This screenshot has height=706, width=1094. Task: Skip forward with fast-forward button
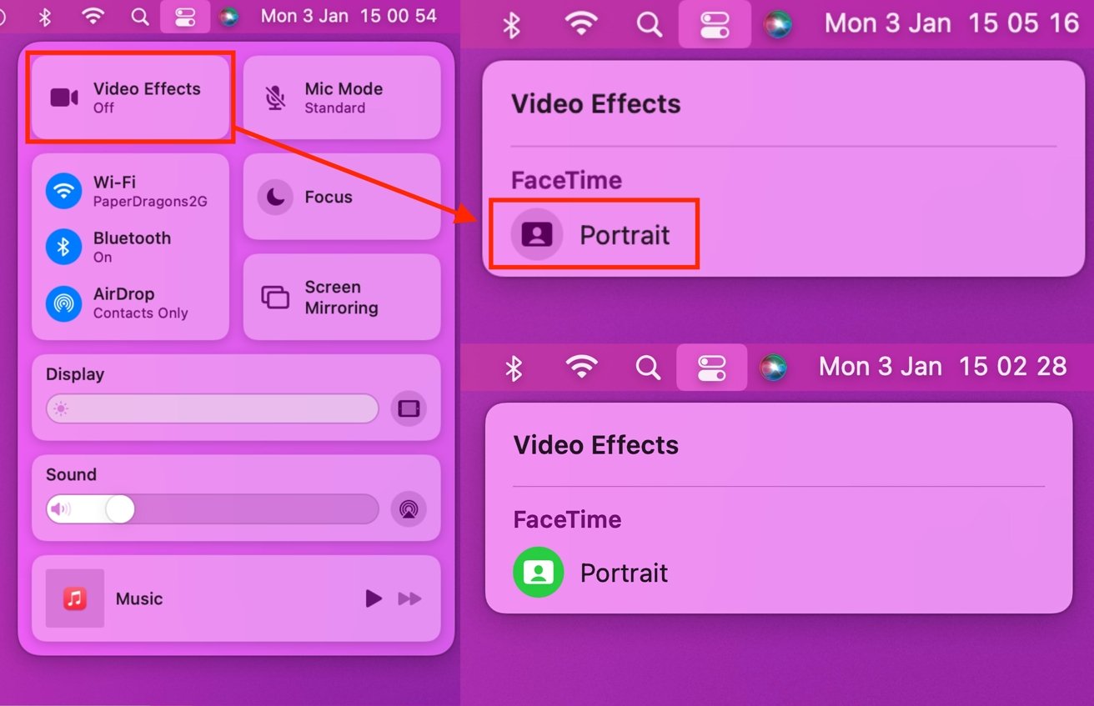409,598
